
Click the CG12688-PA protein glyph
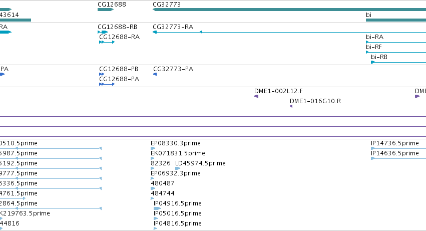click(x=107, y=84)
